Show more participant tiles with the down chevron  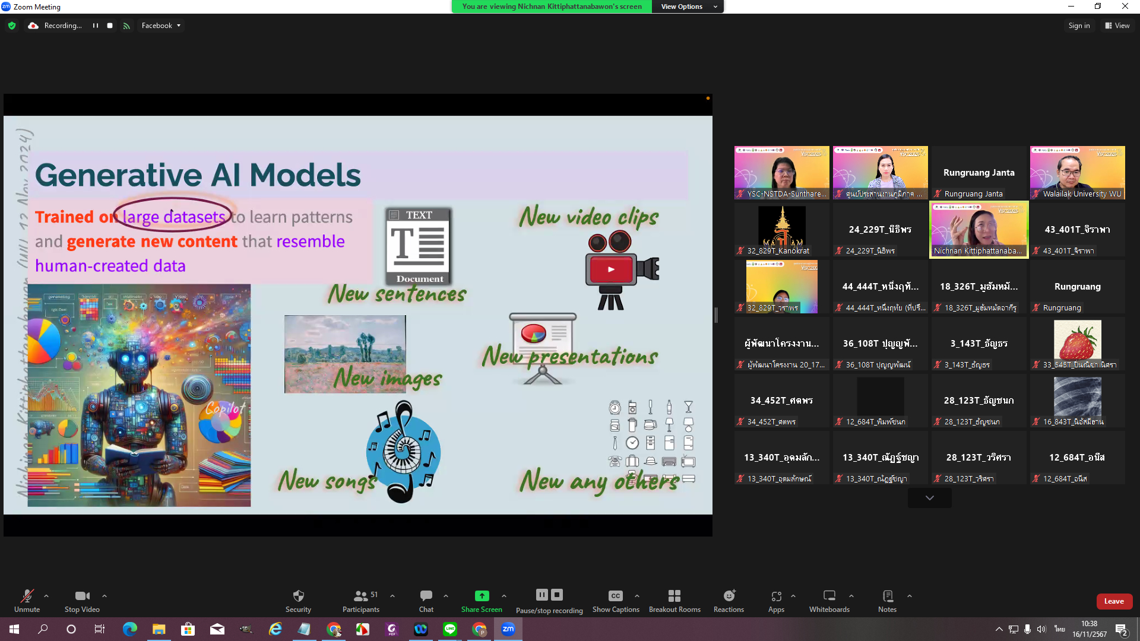click(x=929, y=498)
